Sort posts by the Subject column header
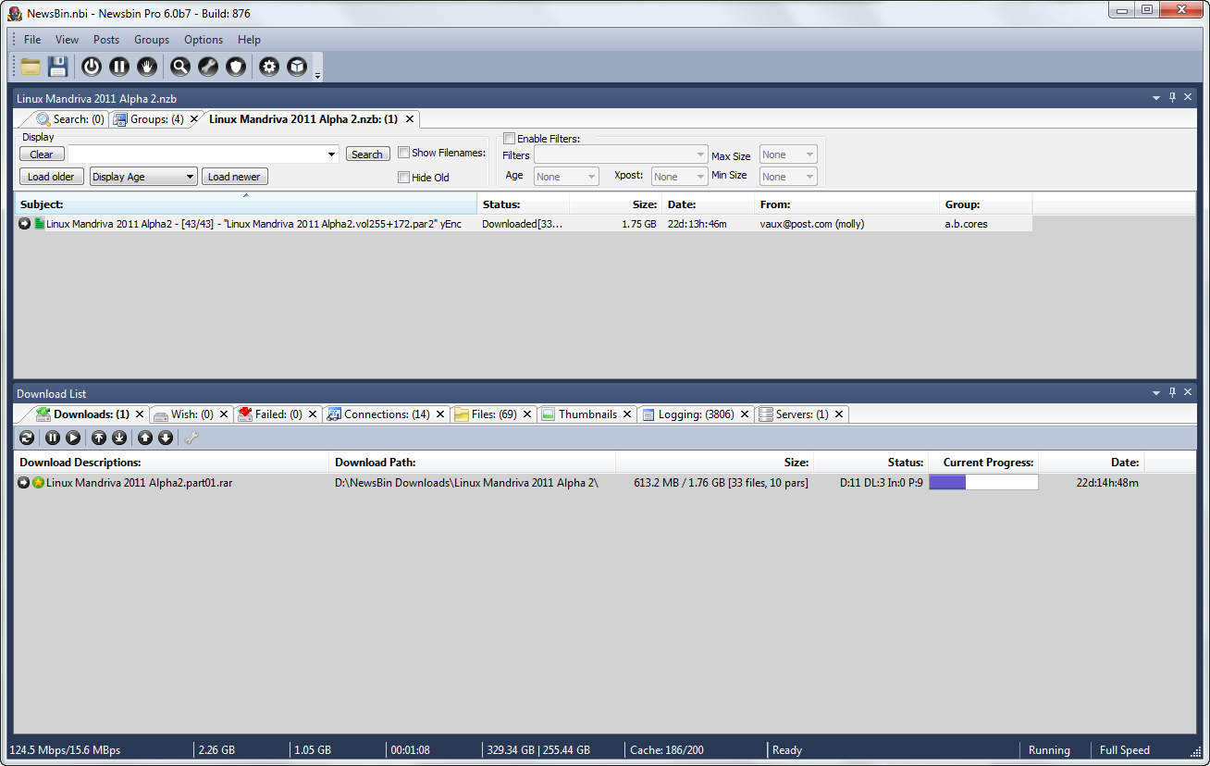Screen dimensions: 1210x766 tap(245, 204)
